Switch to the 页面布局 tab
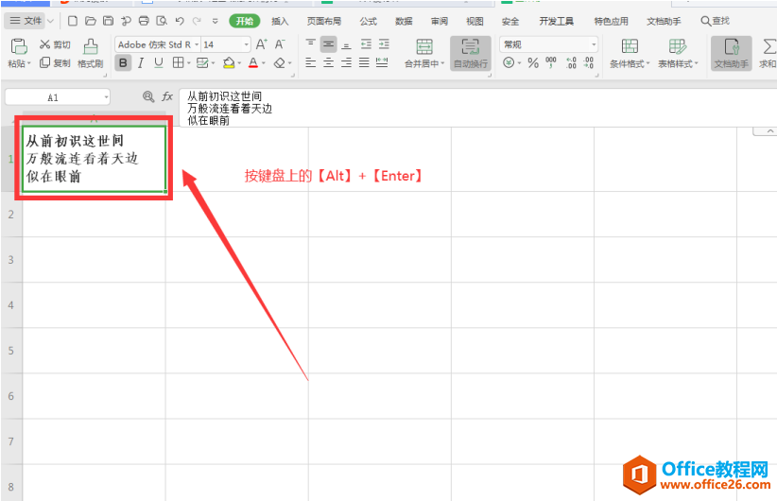 coord(324,22)
